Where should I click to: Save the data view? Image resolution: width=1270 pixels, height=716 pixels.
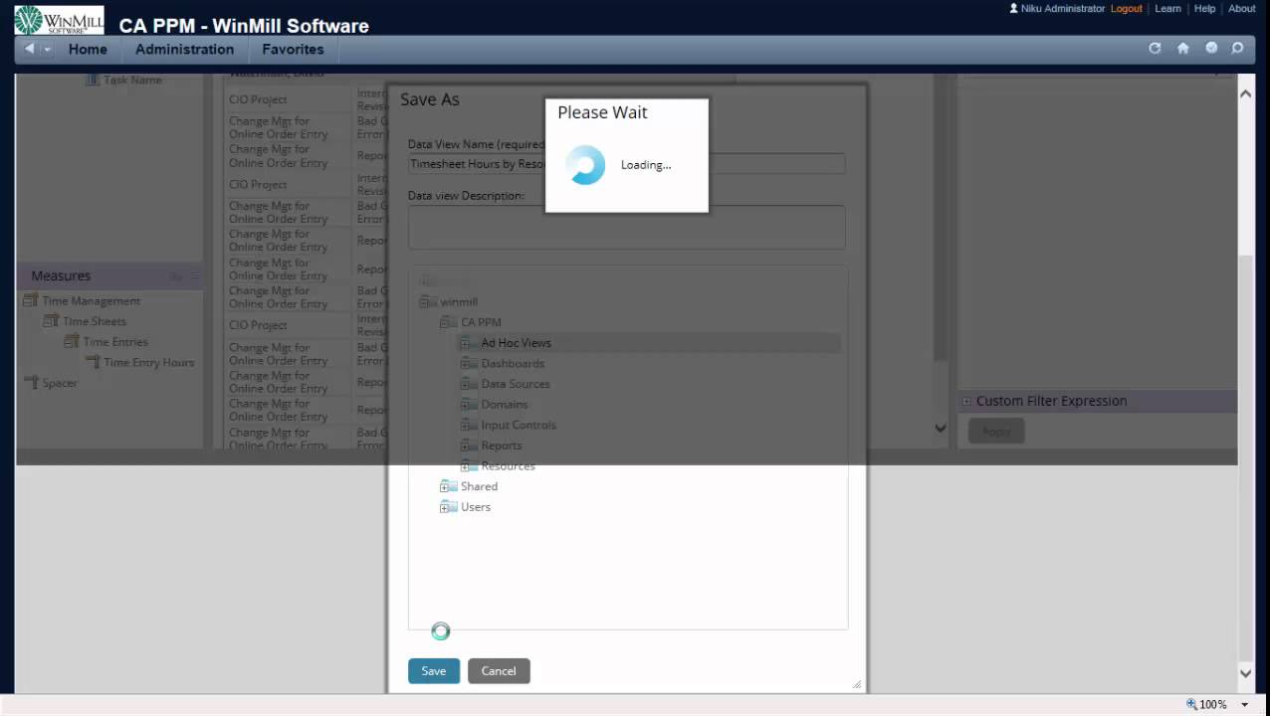click(434, 671)
